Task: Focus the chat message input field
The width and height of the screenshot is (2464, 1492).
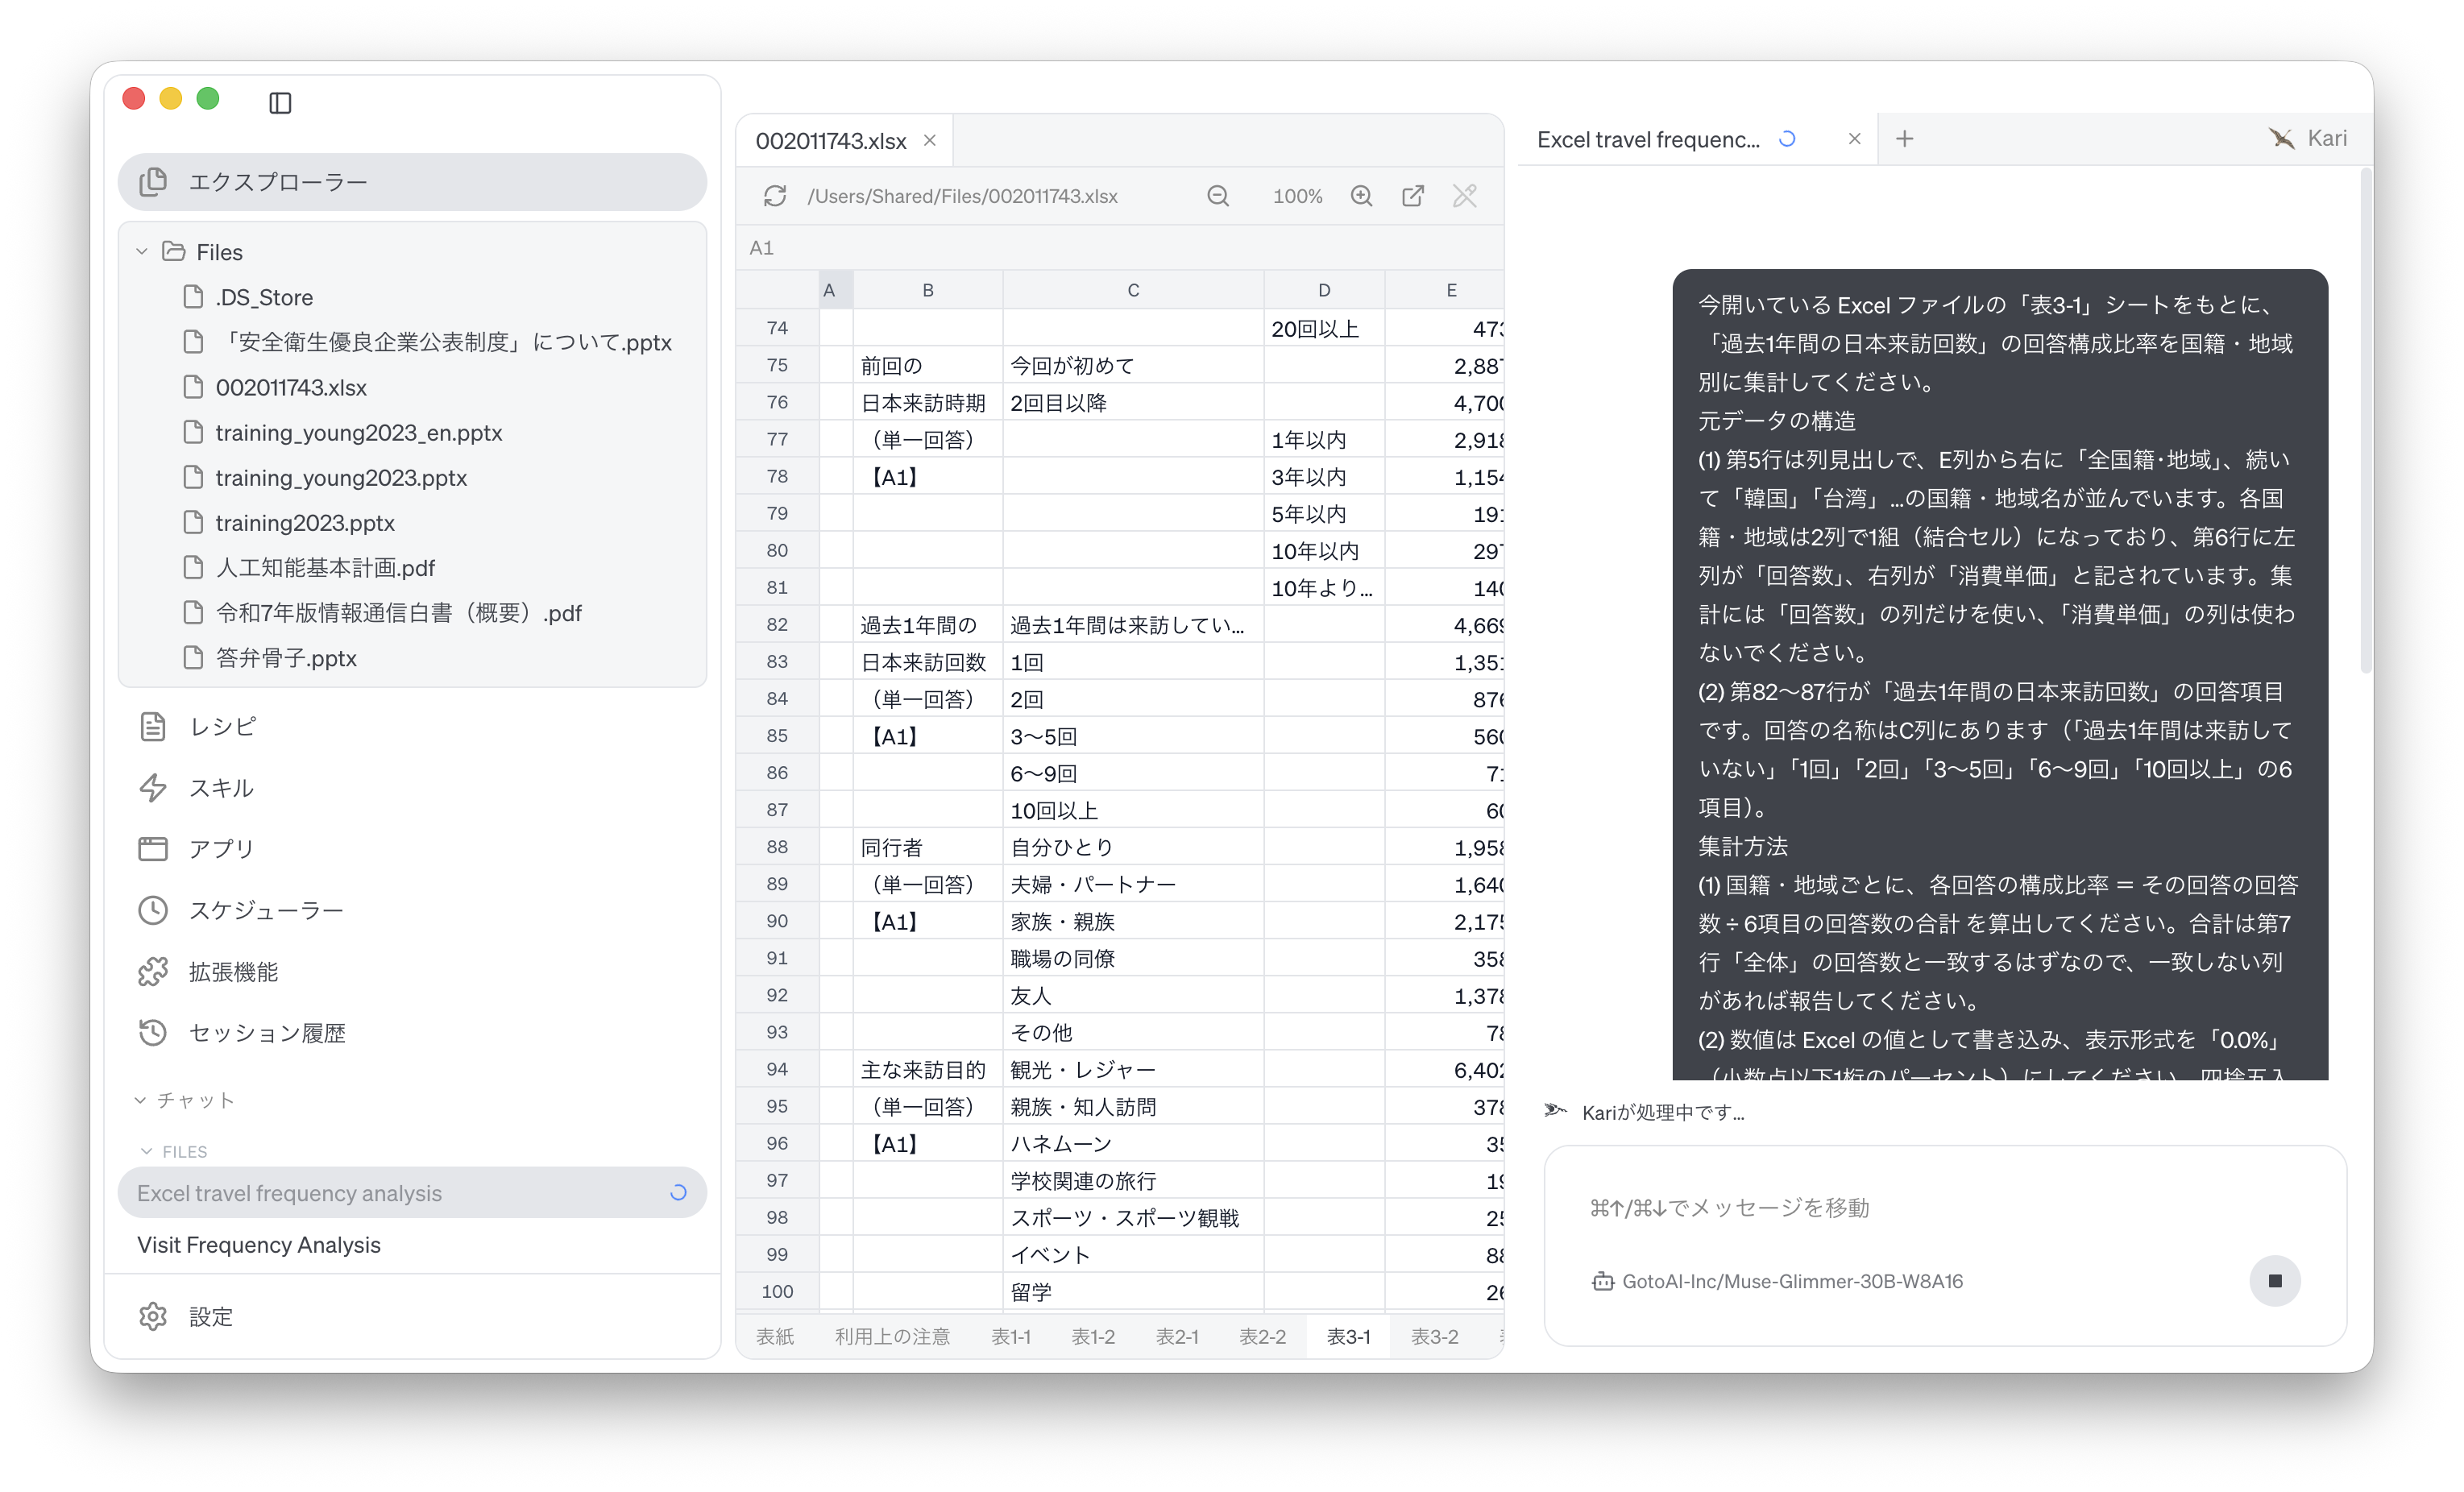Action: (1944, 1208)
